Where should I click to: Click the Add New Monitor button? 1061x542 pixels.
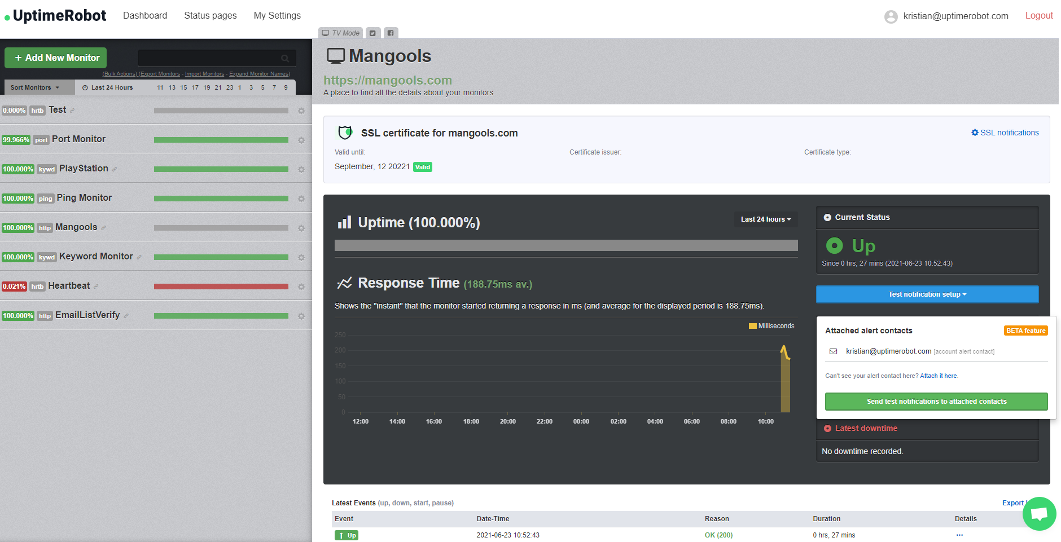(x=55, y=58)
